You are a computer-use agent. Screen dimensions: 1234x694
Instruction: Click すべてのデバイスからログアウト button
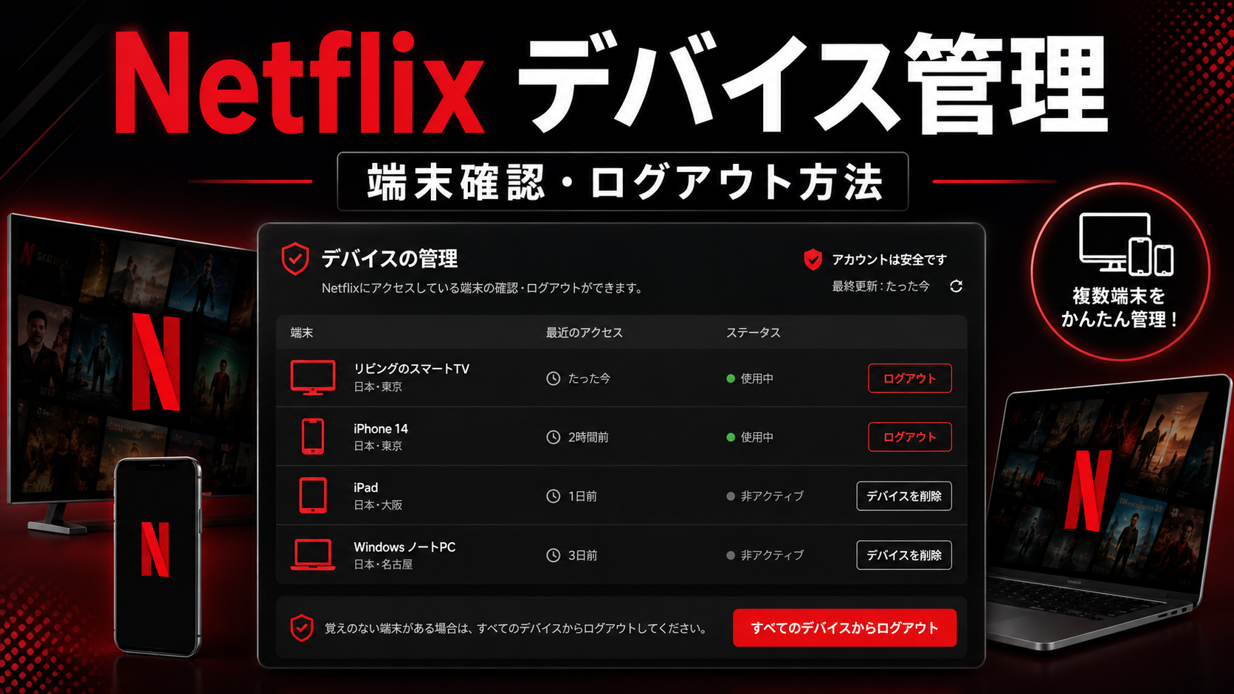pos(844,628)
